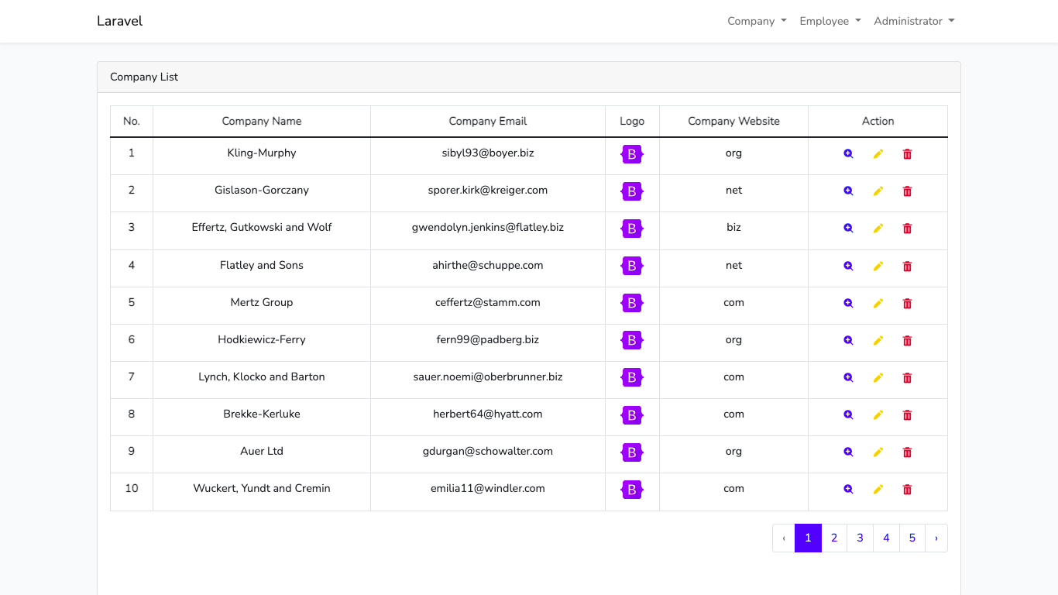The image size is (1058, 595).
Task: Click the Auer Ltd logo image
Action: pos(632,452)
